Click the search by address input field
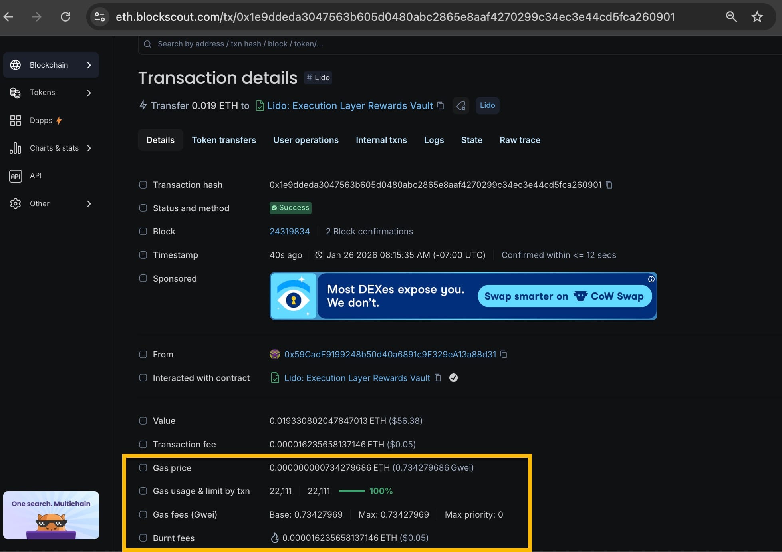This screenshot has width=782, height=552. (x=320, y=44)
